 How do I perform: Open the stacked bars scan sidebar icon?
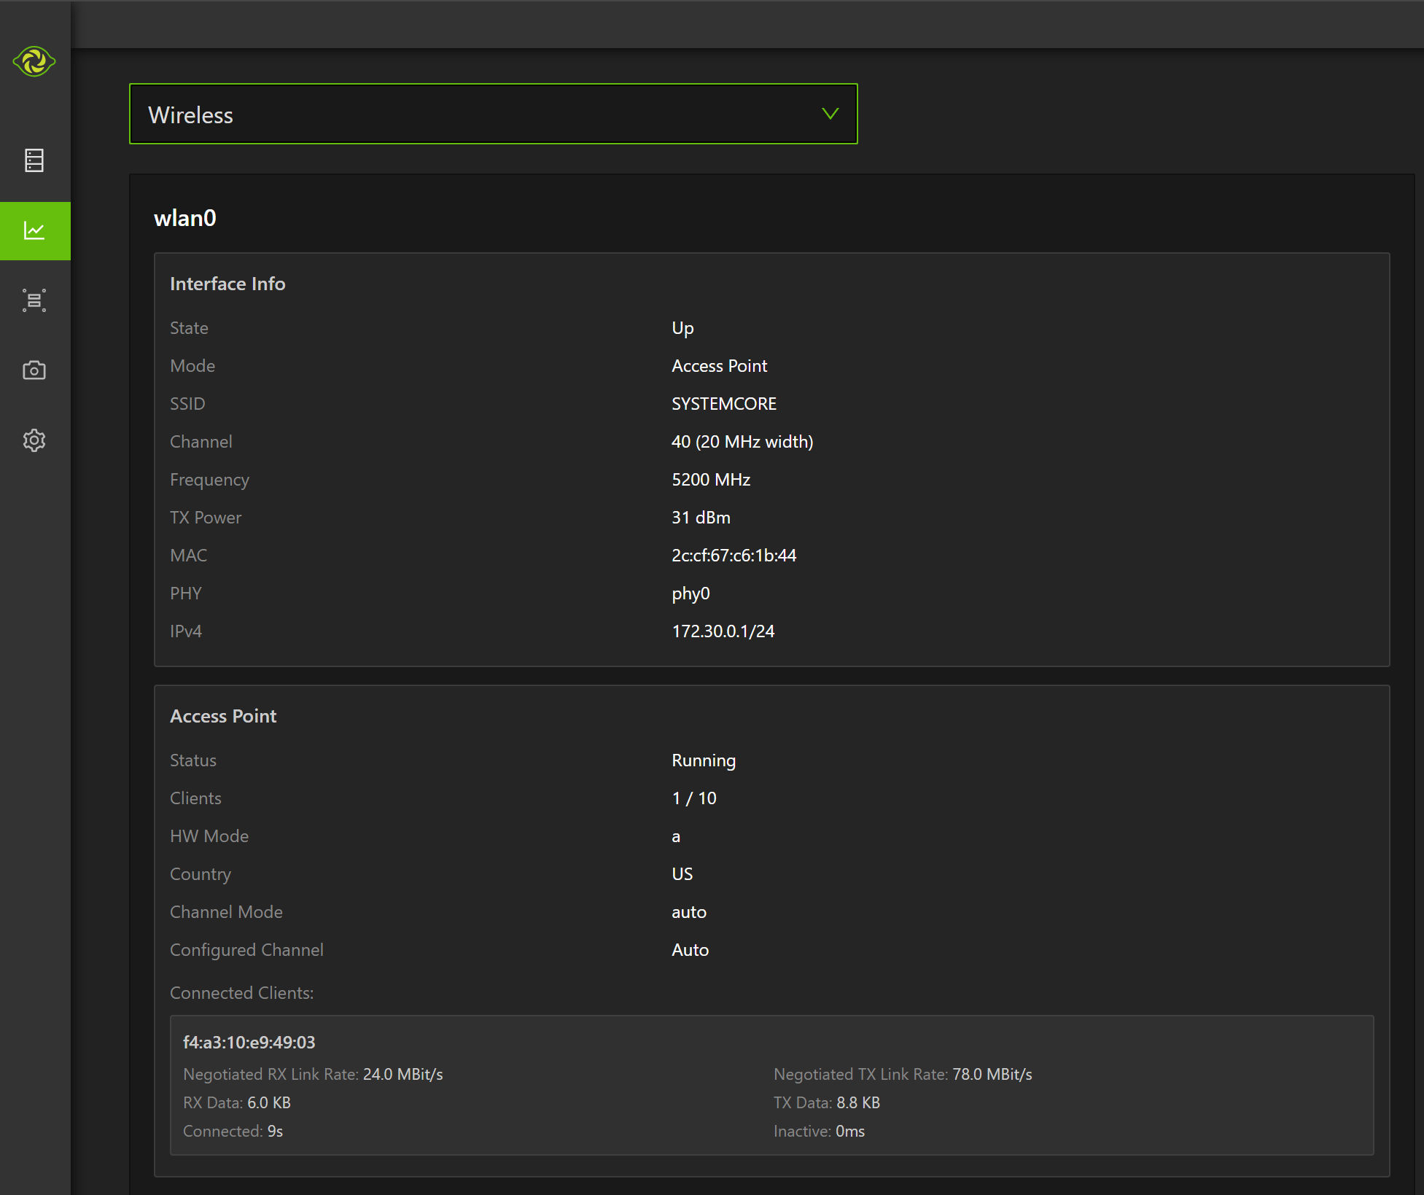tap(34, 300)
